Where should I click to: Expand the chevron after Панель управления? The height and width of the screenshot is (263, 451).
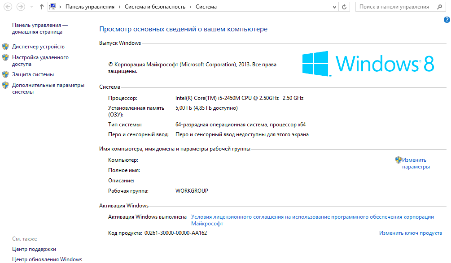coord(120,7)
